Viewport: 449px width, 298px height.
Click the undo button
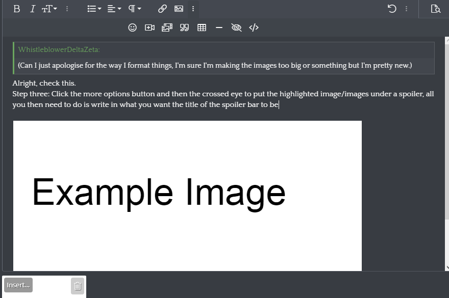[x=392, y=9]
